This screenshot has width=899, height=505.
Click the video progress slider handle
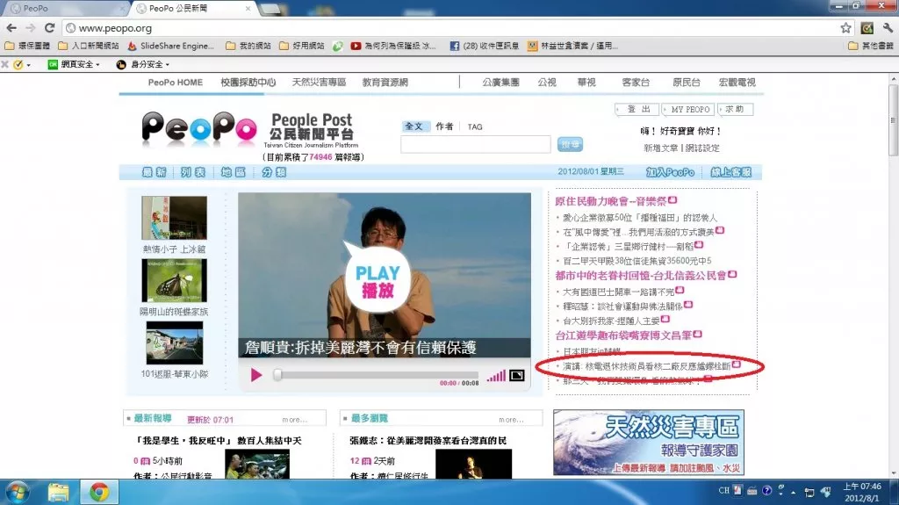click(x=277, y=375)
